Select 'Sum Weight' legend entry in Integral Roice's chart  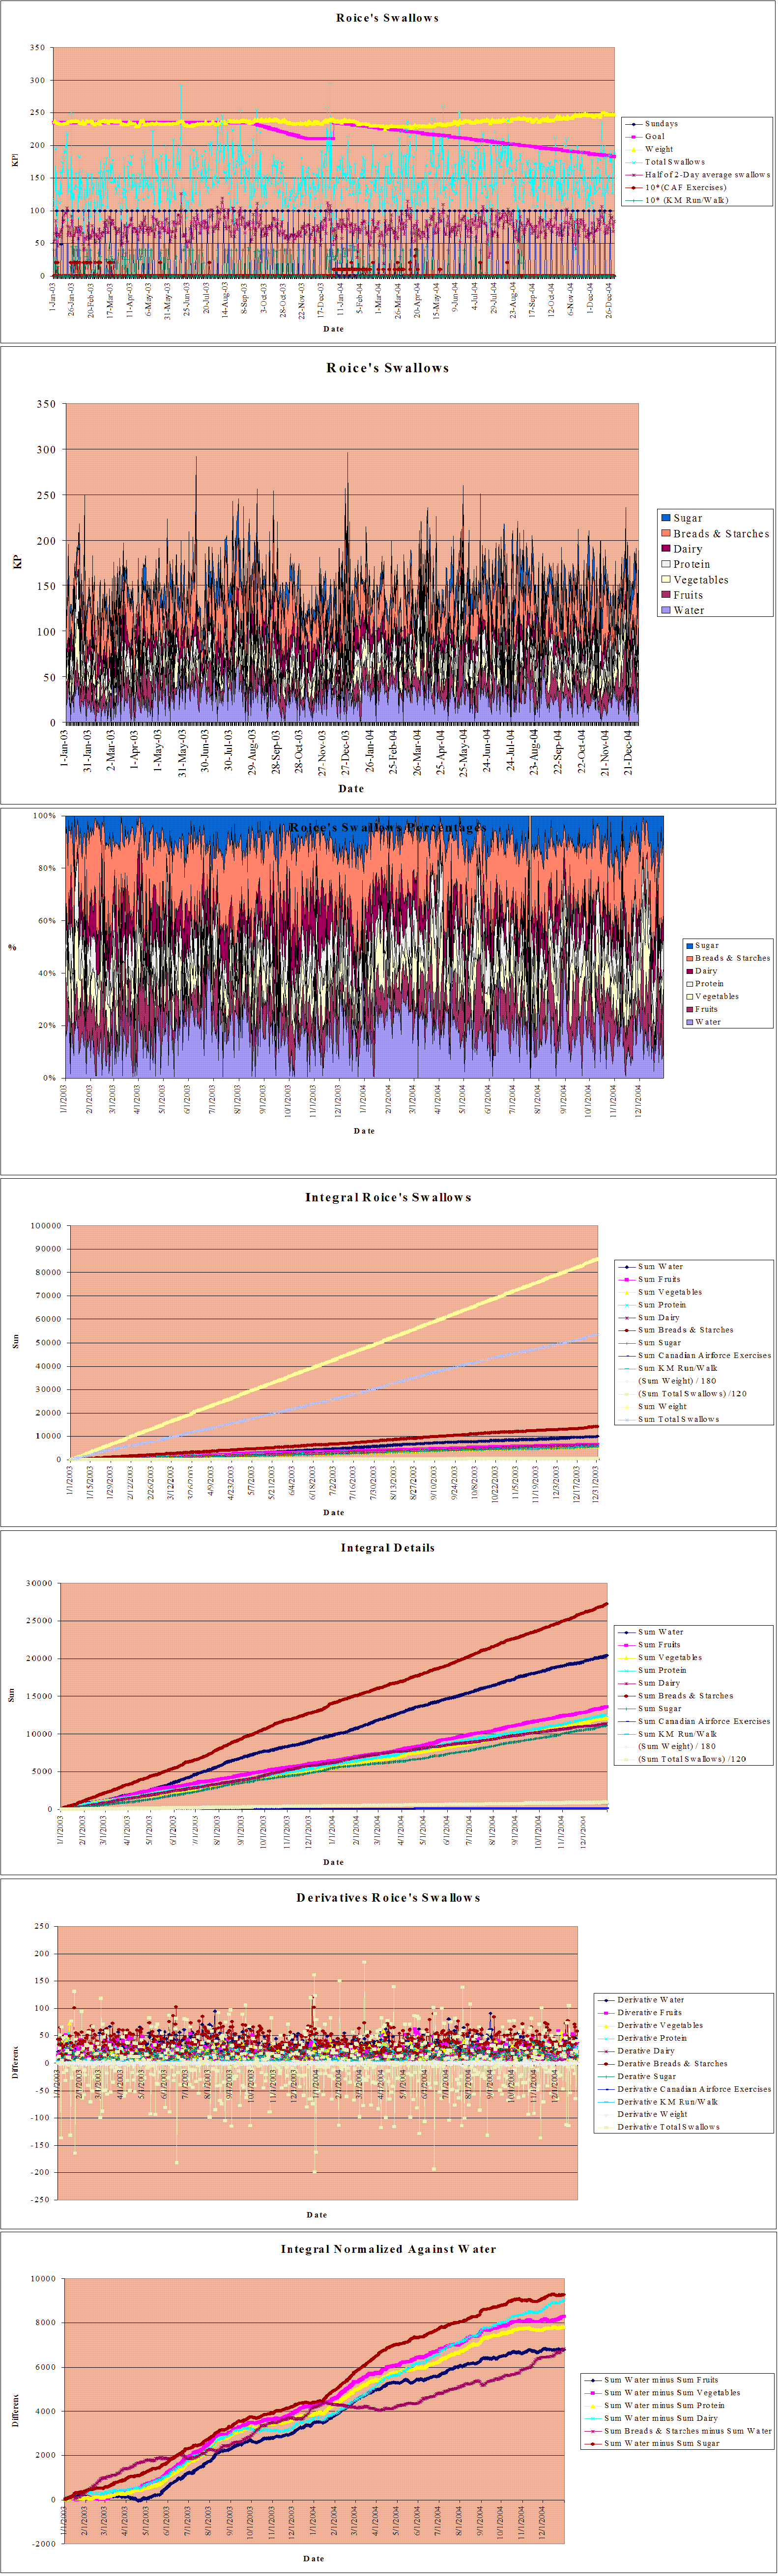click(662, 1406)
